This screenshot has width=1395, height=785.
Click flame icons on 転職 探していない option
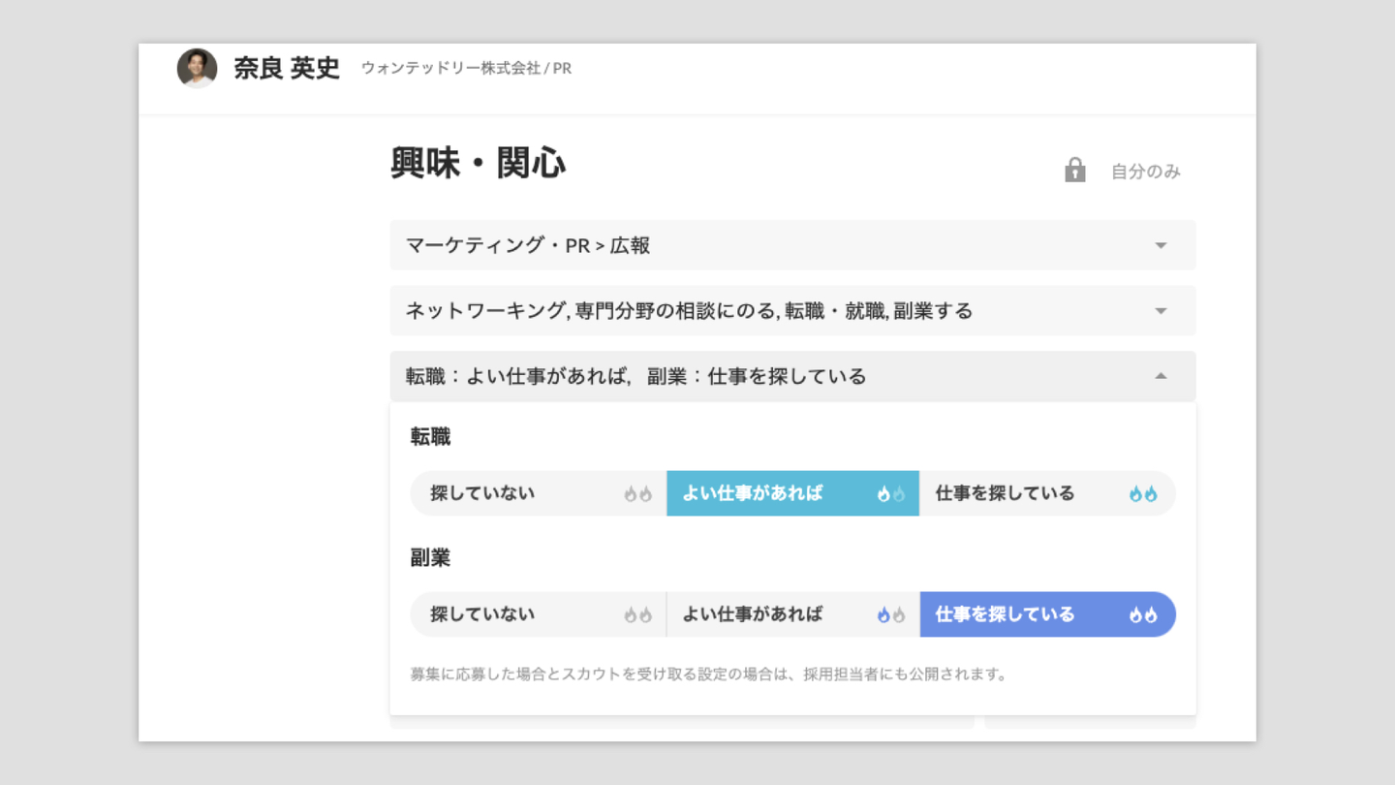point(637,494)
